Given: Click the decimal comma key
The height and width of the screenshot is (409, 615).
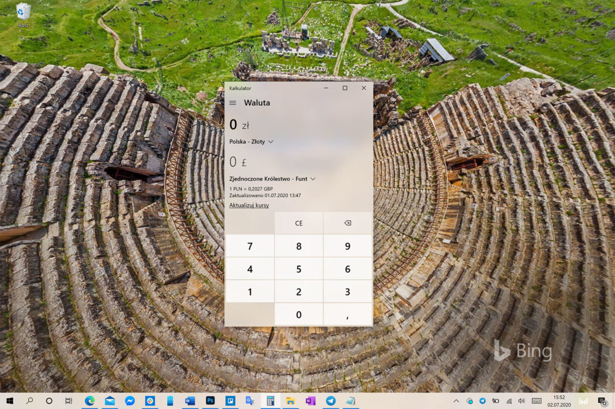Looking at the screenshot, I should point(347,314).
